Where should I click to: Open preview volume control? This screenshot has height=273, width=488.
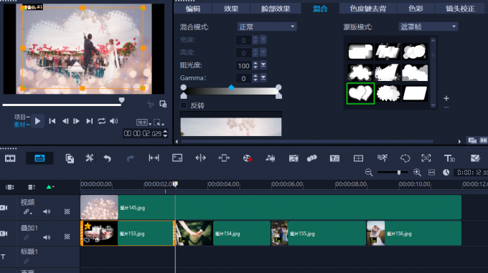click(113, 121)
